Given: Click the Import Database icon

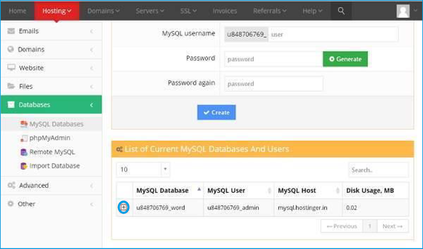Looking at the screenshot, I should [24, 166].
